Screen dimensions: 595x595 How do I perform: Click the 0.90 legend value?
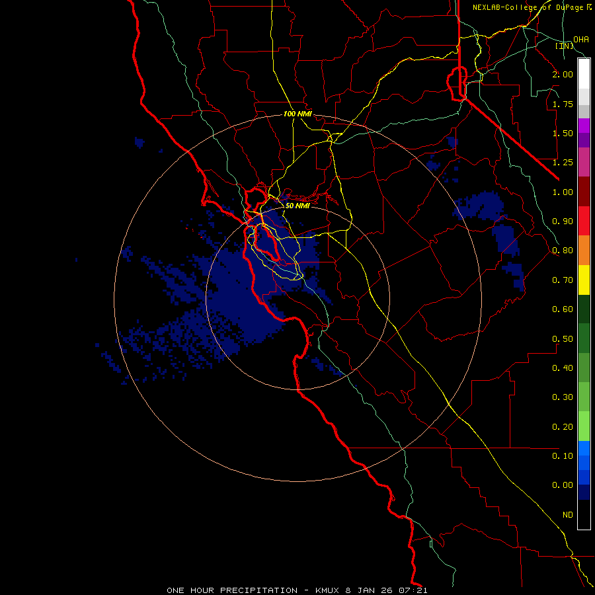click(x=563, y=221)
